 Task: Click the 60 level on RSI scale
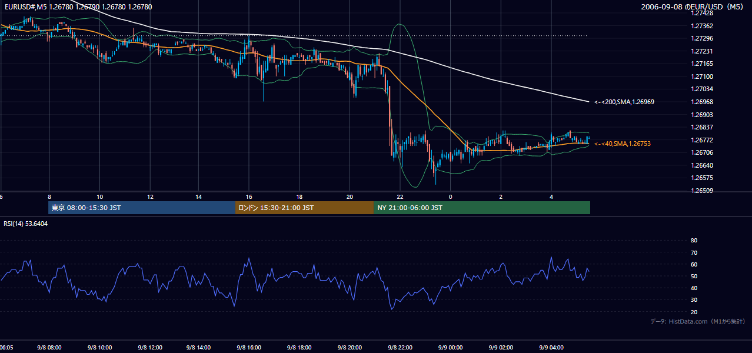[694, 264]
